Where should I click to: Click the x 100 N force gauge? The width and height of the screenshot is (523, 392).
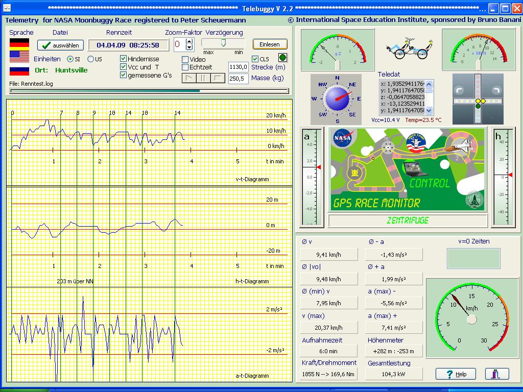478,50
